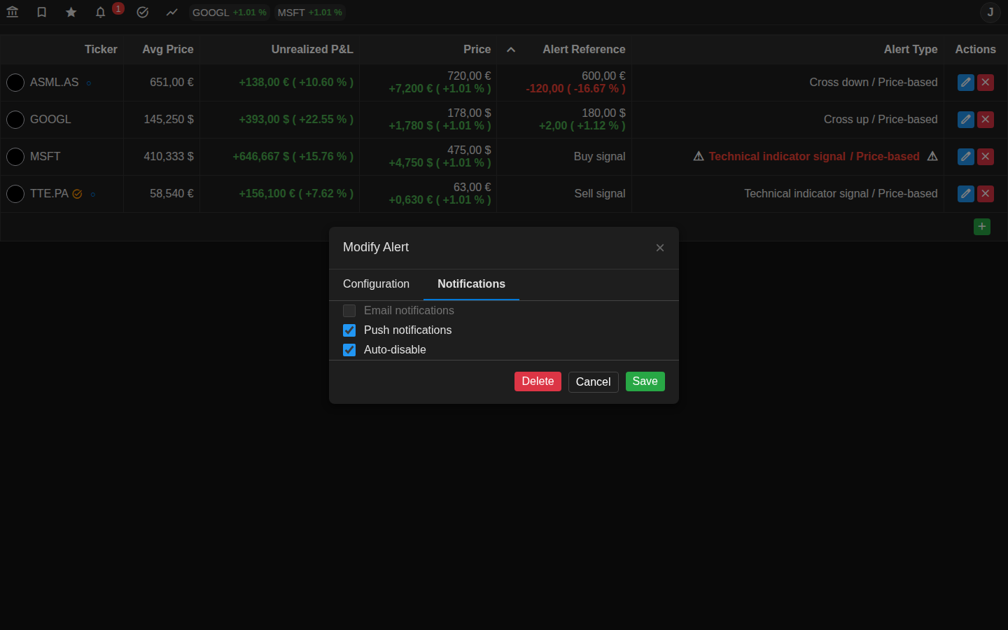
Task: Click the user avatar J
Action: click(x=990, y=12)
